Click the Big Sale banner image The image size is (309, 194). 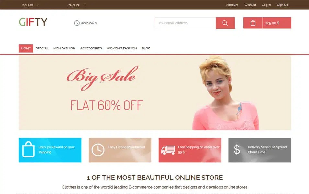tap(155, 92)
